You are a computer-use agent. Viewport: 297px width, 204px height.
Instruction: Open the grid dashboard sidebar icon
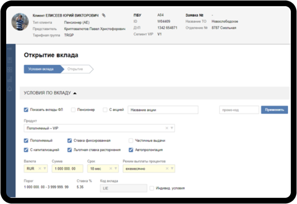click(x=9, y=70)
